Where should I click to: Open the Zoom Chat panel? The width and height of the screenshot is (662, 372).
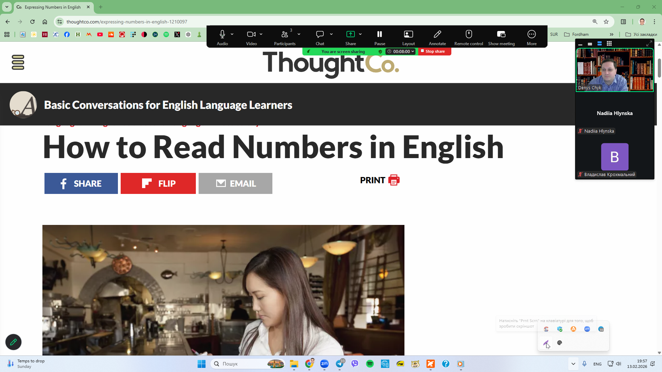(319, 34)
